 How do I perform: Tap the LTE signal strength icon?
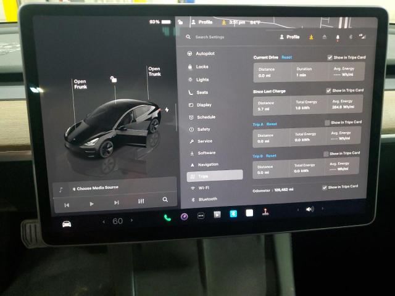[362, 36]
